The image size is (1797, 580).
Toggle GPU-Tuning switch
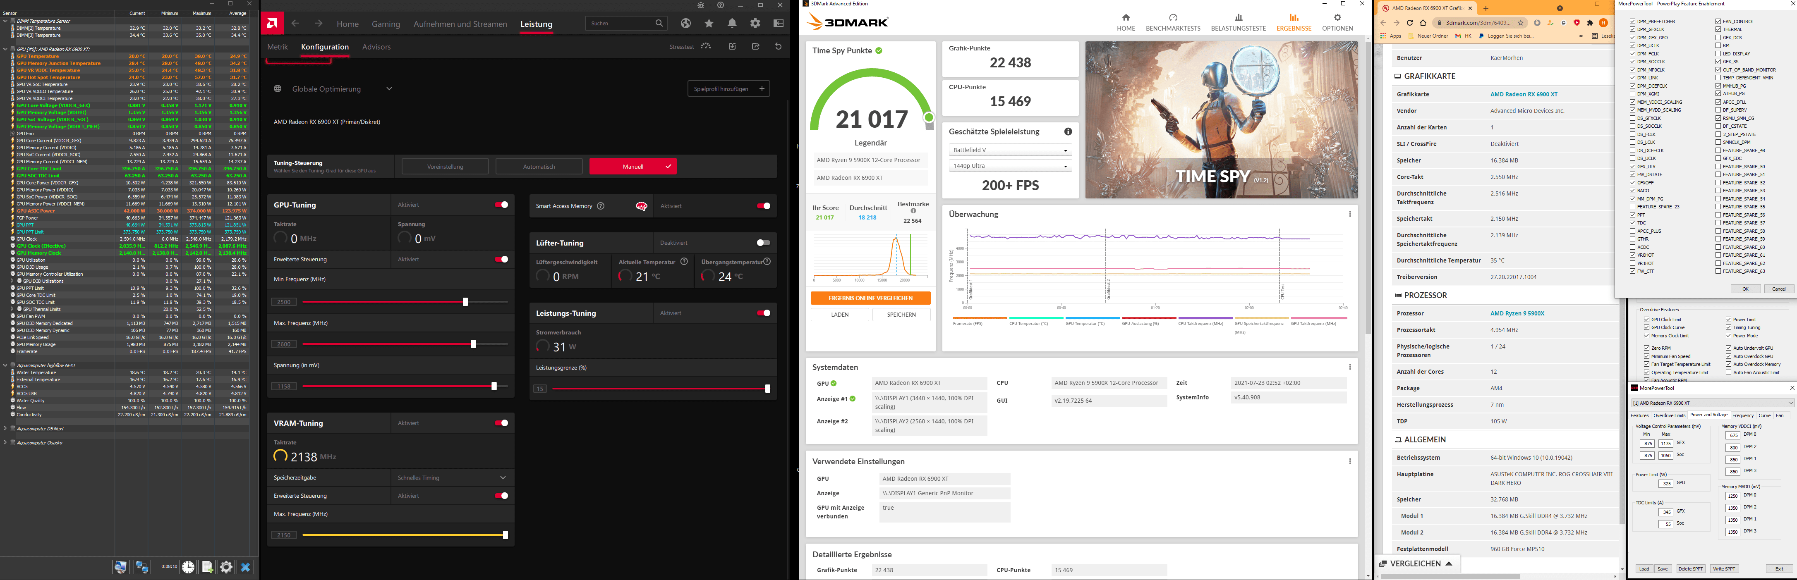click(501, 205)
